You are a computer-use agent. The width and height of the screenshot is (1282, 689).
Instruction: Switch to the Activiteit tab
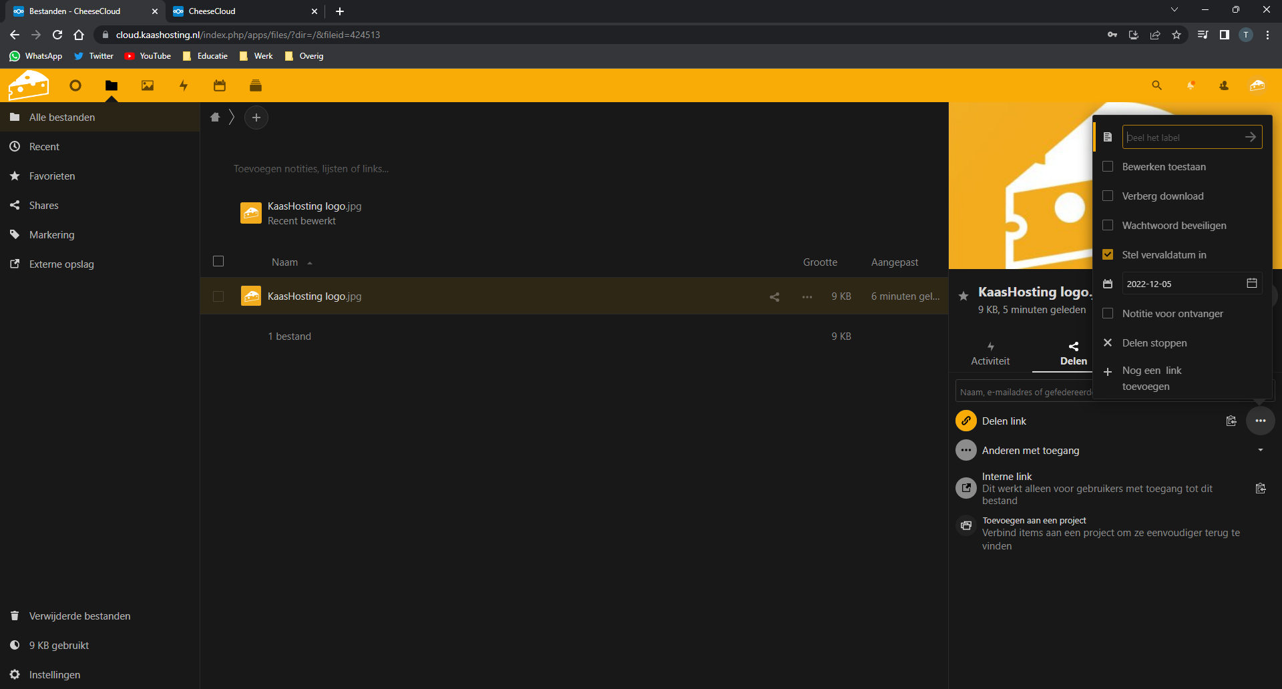(990, 354)
